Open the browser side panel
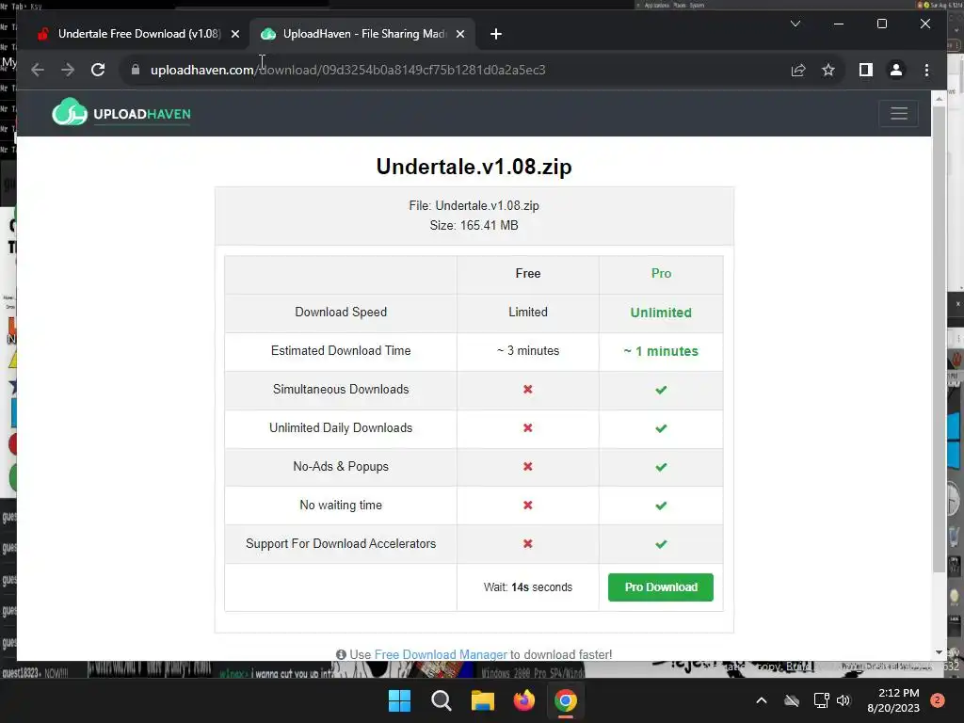Image resolution: width=964 pixels, height=723 pixels. [866, 70]
